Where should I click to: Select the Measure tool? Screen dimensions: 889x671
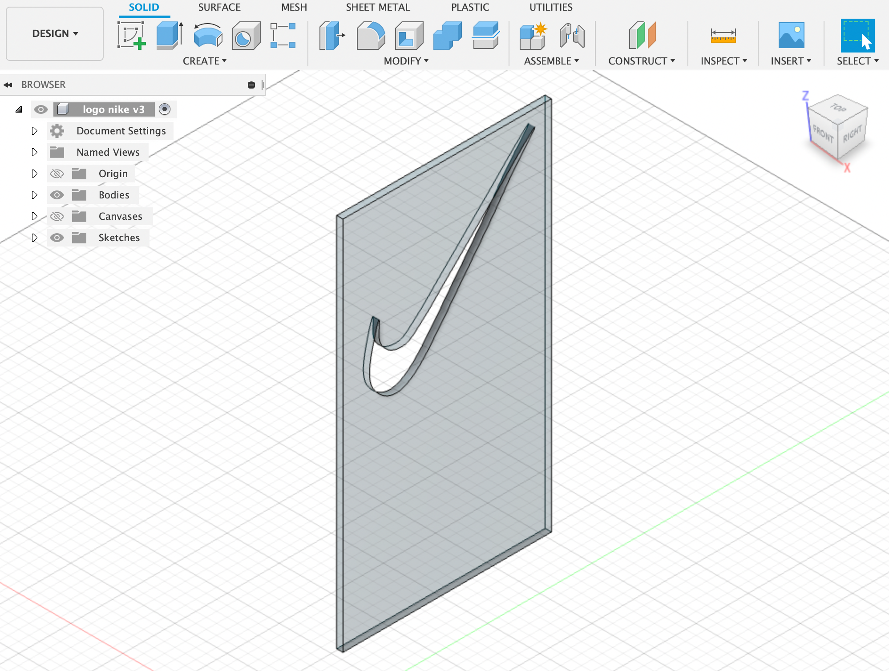(723, 36)
